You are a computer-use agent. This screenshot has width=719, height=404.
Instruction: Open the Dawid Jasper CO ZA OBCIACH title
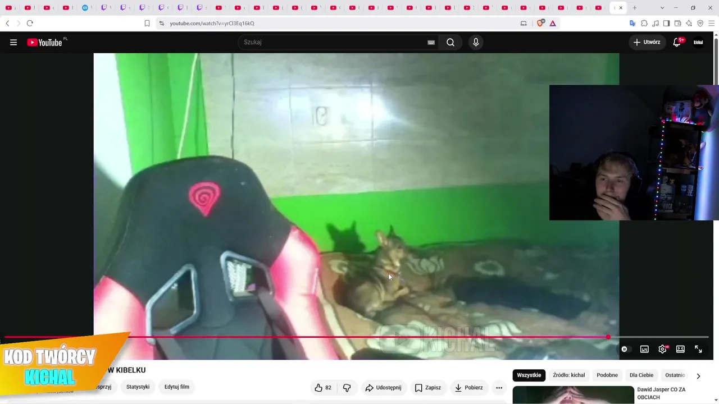pyautogui.click(x=661, y=393)
